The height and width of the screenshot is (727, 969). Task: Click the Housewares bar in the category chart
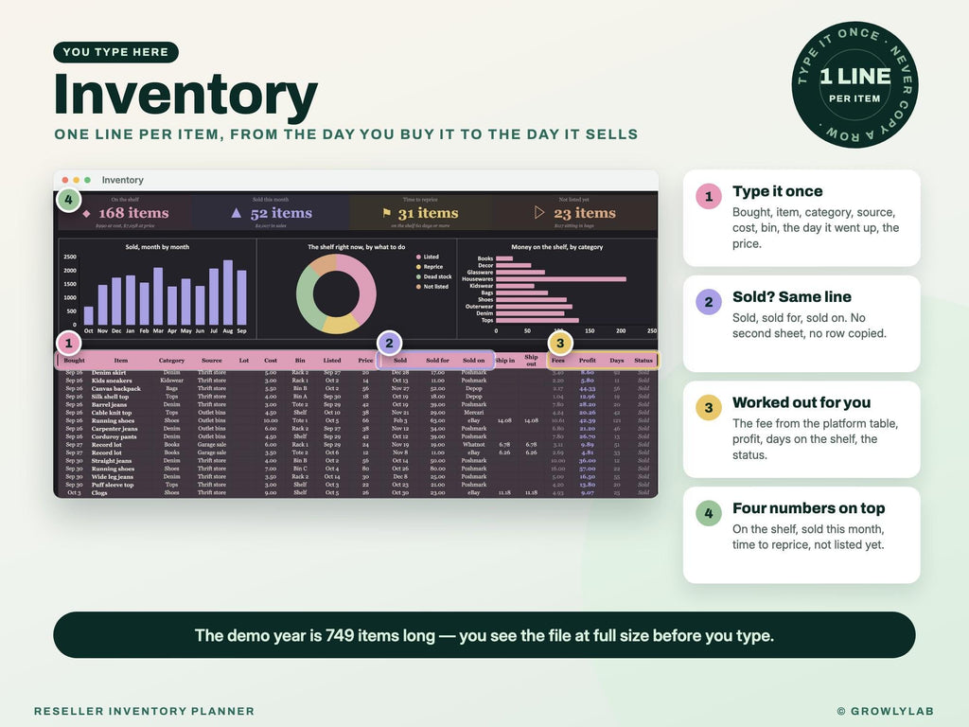pyautogui.click(x=561, y=279)
